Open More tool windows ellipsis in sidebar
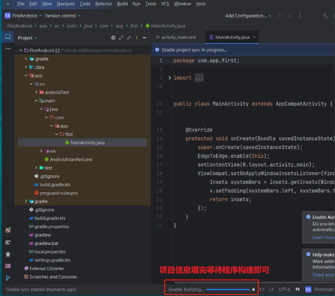Screen dimensions: 335x296 pyautogui.click(x=8, y=49)
